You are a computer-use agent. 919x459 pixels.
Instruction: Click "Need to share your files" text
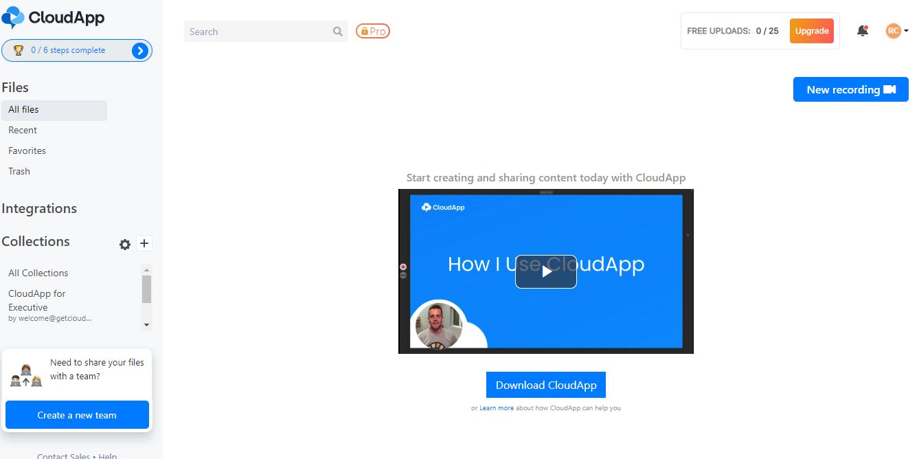97,369
